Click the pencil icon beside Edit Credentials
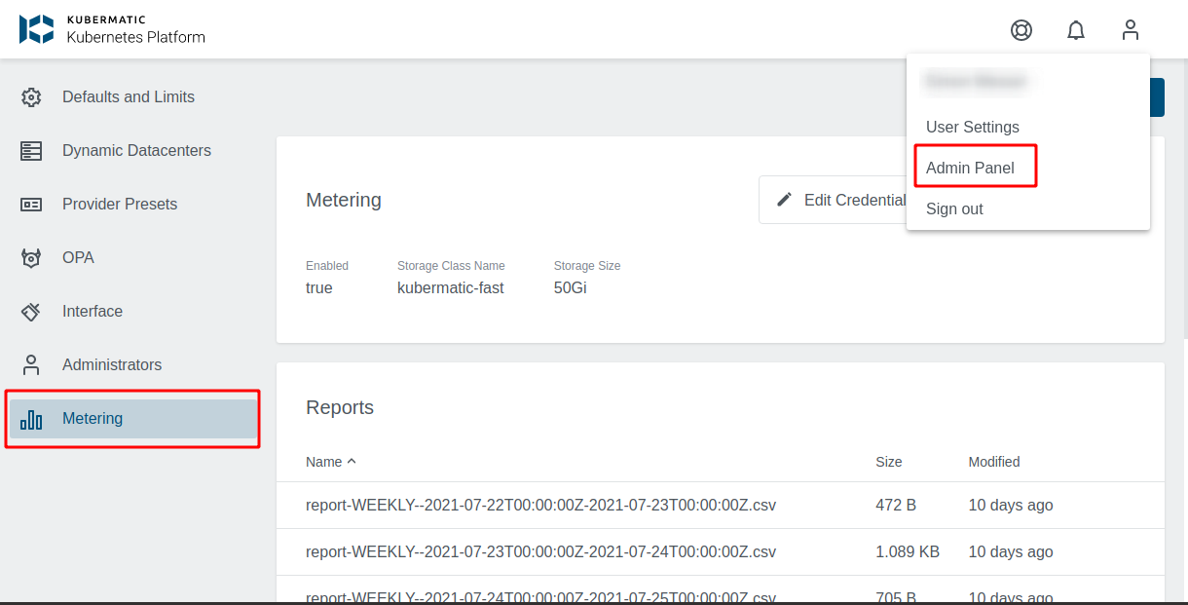The height and width of the screenshot is (605, 1188). click(785, 200)
